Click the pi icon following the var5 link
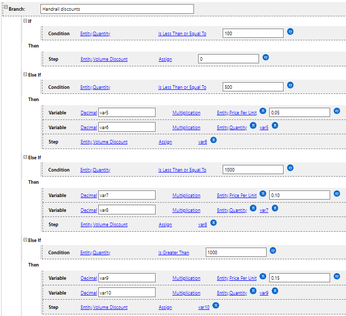 pyautogui.click(x=275, y=126)
